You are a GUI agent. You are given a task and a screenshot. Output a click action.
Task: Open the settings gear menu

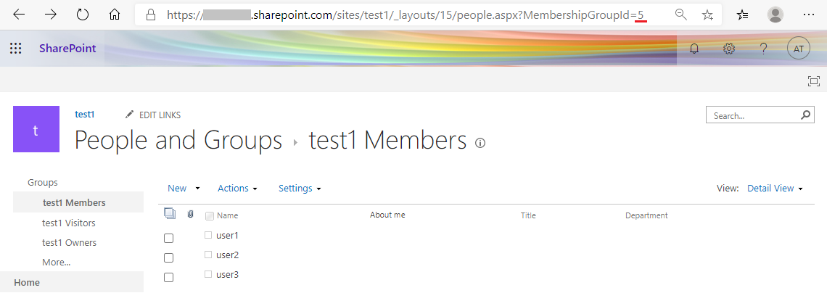[x=729, y=49]
